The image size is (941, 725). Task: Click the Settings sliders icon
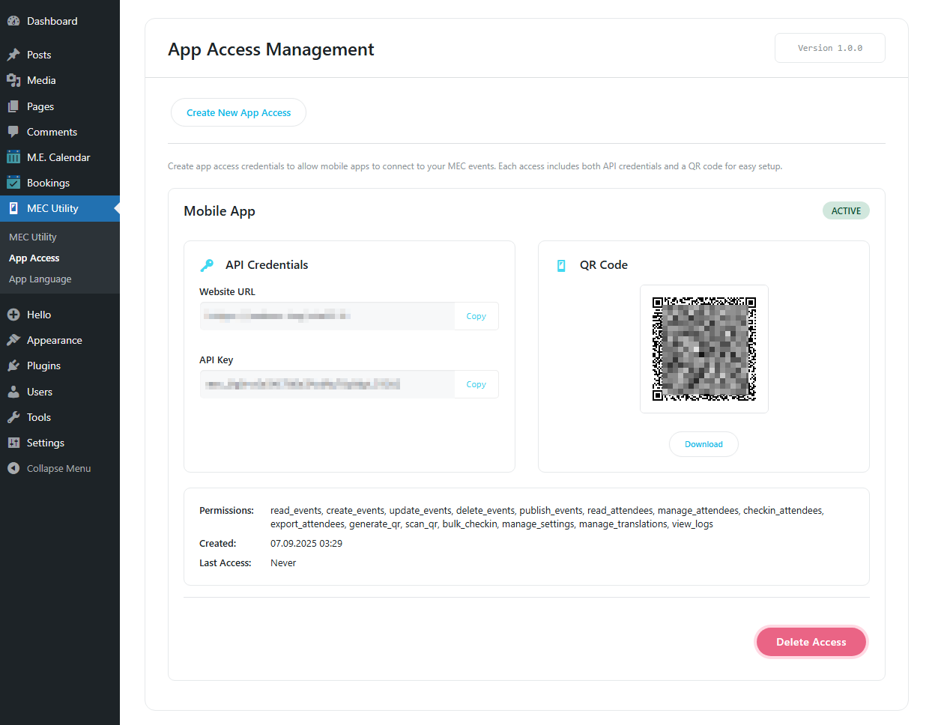tap(13, 443)
